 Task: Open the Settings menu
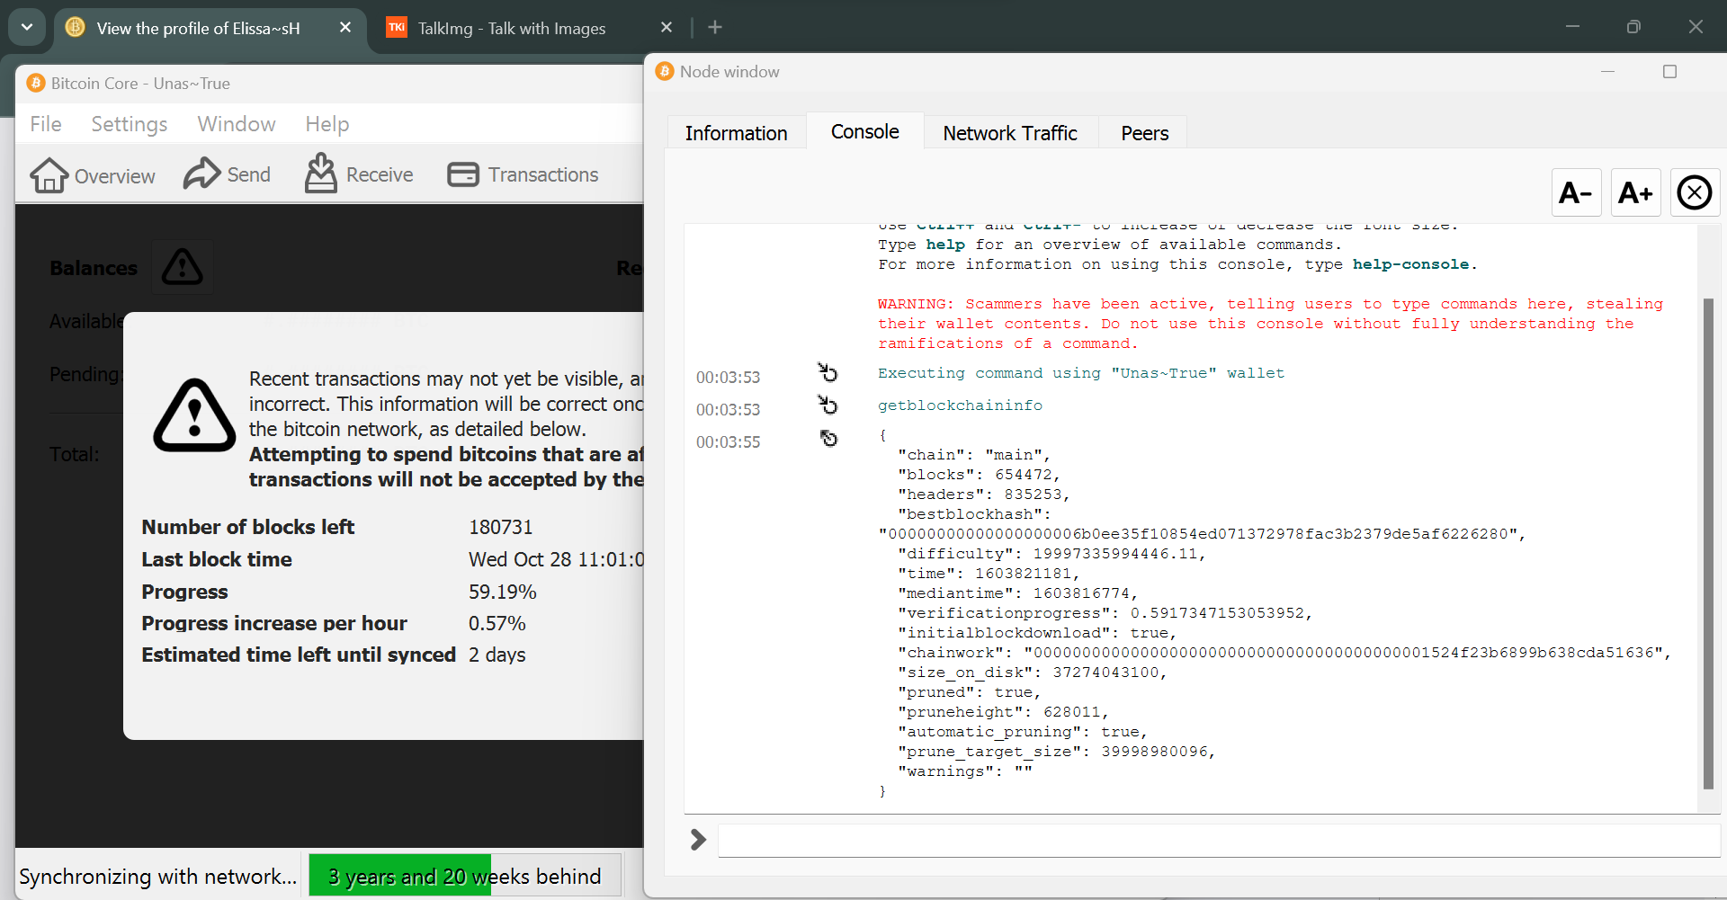(130, 124)
